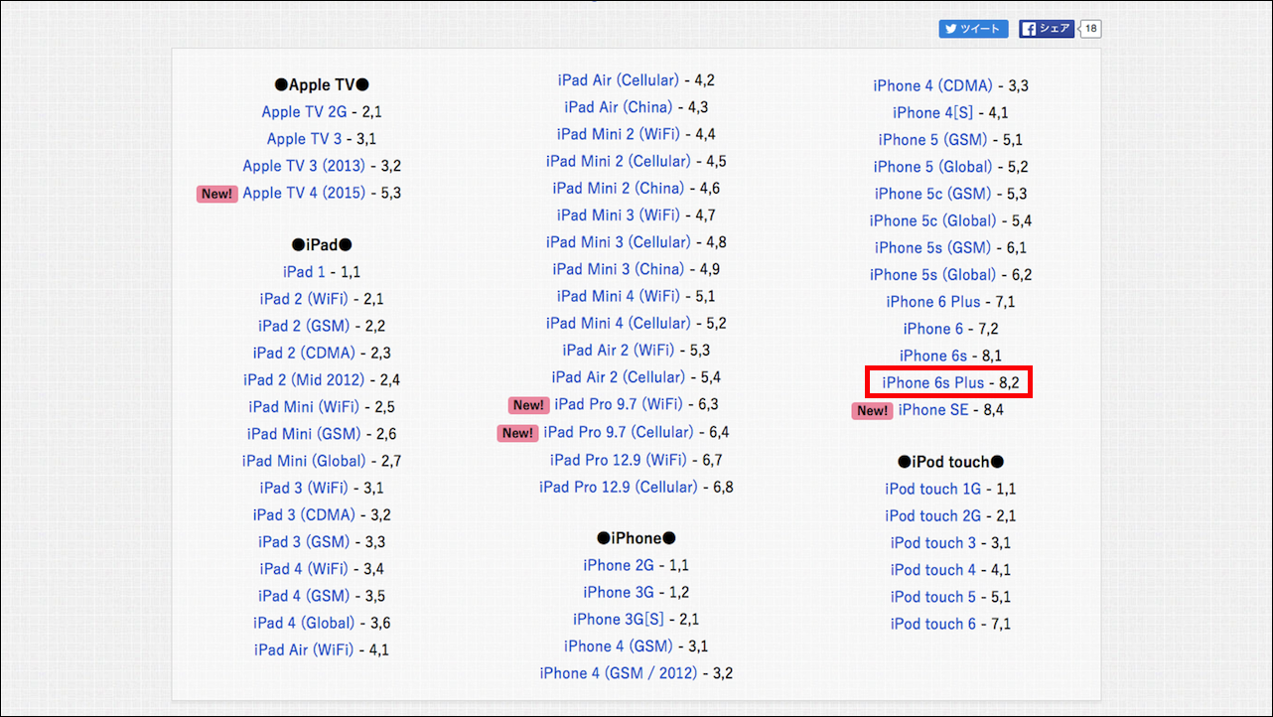
Task: Open the iPad 2 (GSM) link
Action: 304,326
